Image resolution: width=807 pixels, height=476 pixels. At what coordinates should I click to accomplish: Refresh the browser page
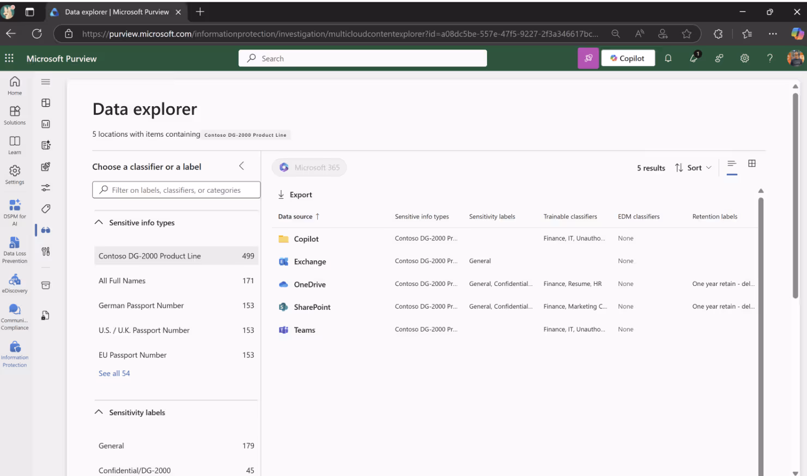point(37,34)
